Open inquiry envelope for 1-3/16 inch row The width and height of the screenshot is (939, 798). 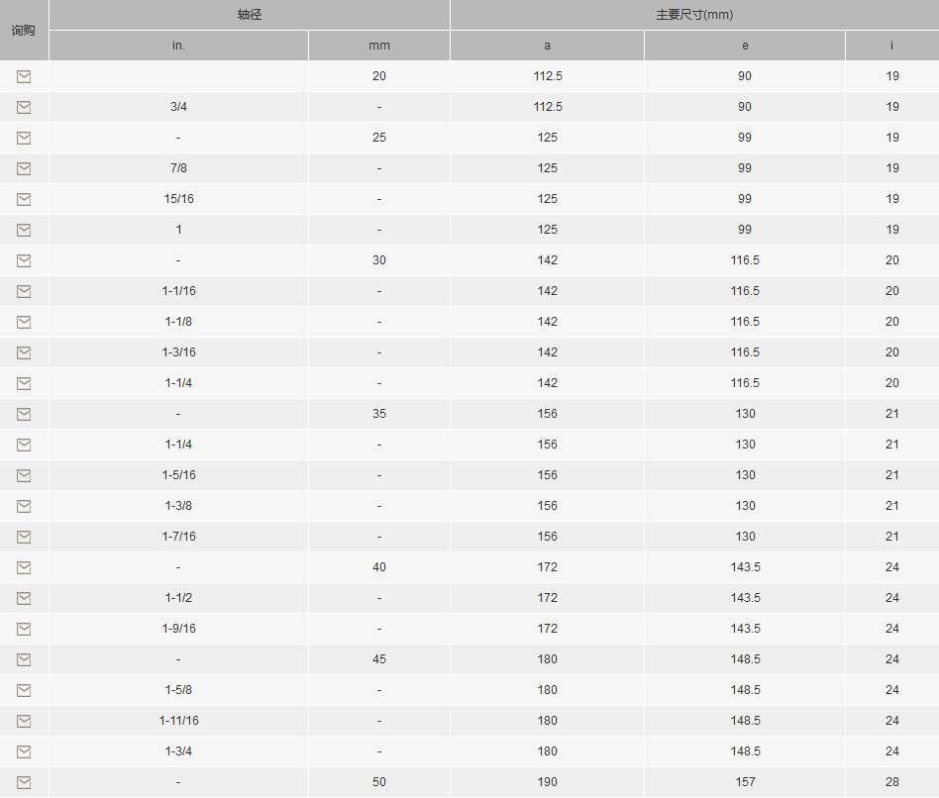point(24,352)
